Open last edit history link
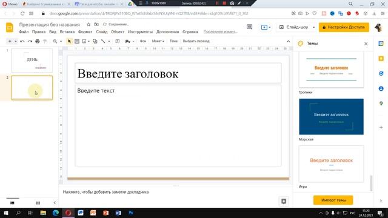Viewport: 388px width, 218px height. [220, 32]
